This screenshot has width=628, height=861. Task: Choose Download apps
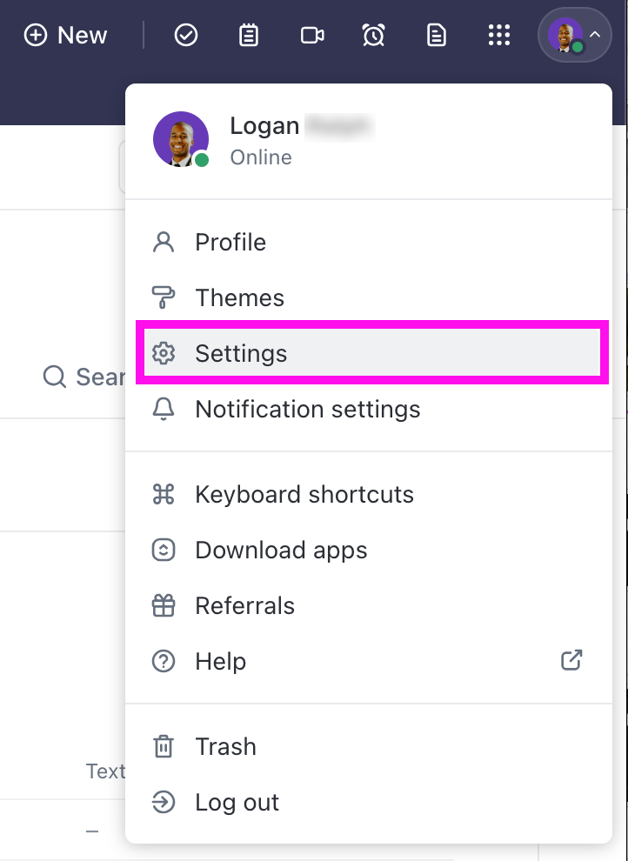coord(281,550)
